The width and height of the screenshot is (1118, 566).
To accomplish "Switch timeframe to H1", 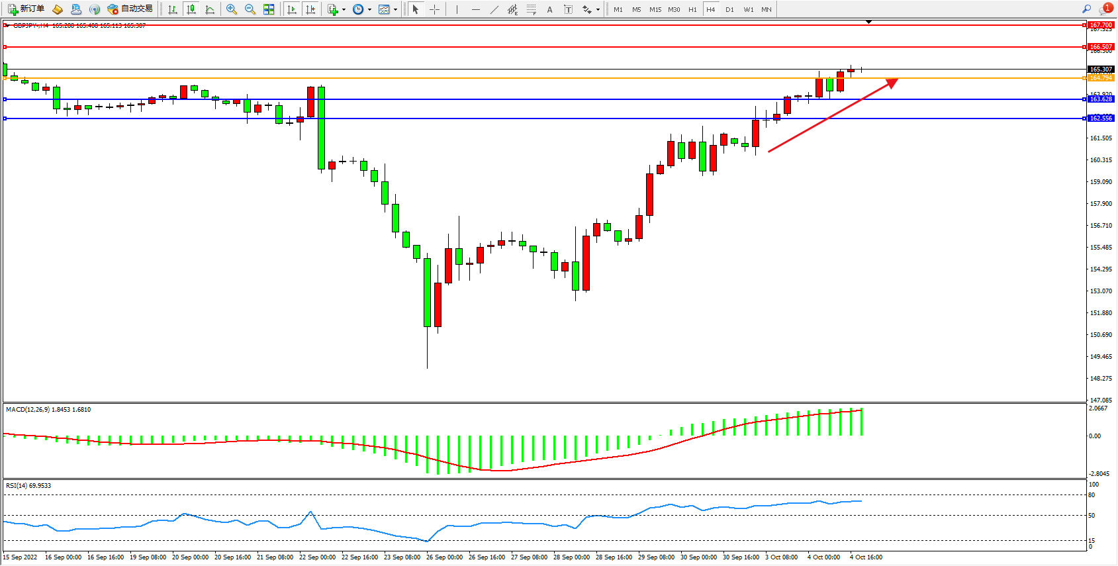I will pos(692,9).
